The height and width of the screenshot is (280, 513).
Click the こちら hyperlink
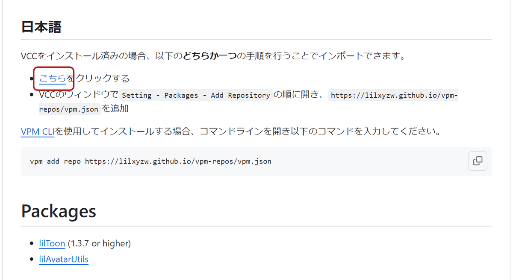[53, 78]
